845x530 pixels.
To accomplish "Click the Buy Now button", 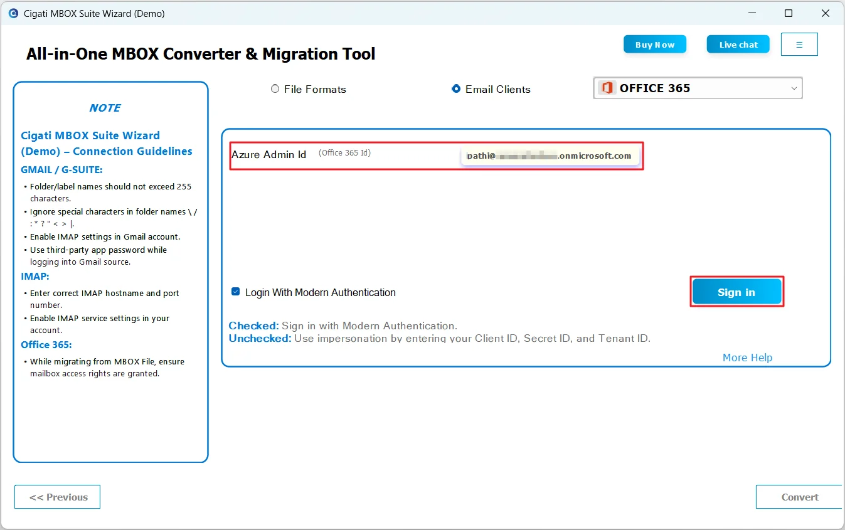I will [x=655, y=45].
